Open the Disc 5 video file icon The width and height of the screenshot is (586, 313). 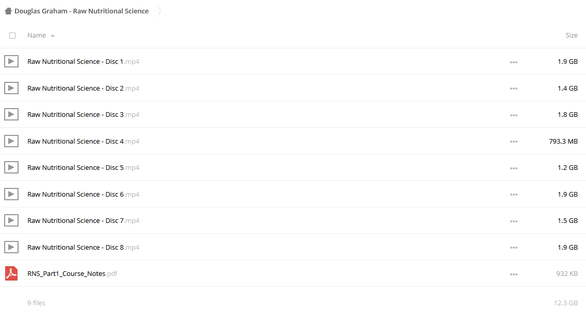click(11, 167)
